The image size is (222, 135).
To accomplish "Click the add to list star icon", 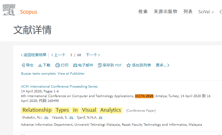I will [129, 65].
